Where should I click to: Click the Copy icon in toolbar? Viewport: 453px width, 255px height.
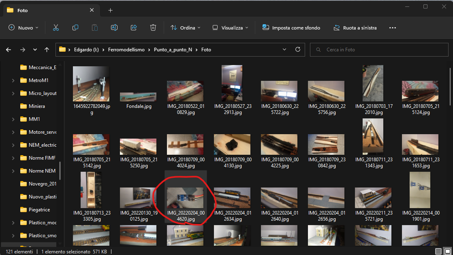point(75,28)
